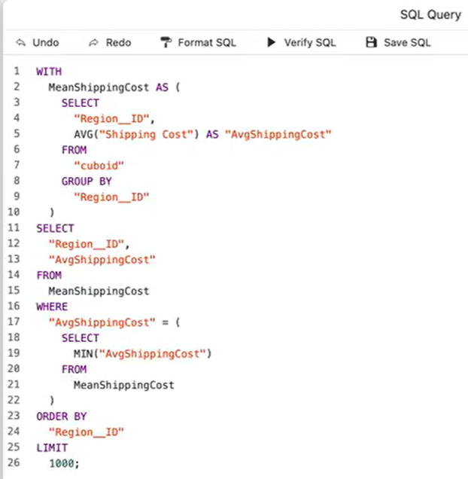Click the Verify SQL play icon
This screenshot has height=479, width=468.
tap(272, 43)
